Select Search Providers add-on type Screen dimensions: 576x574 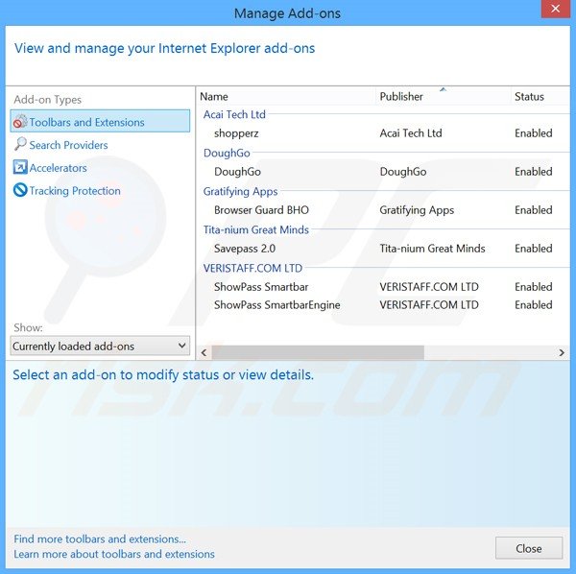coord(68,145)
